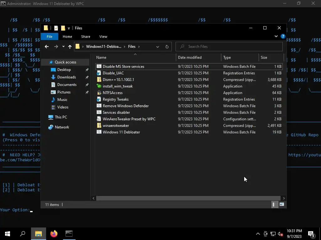Open the File ribbon tab
The image size is (321, 240).
[50, 37]
